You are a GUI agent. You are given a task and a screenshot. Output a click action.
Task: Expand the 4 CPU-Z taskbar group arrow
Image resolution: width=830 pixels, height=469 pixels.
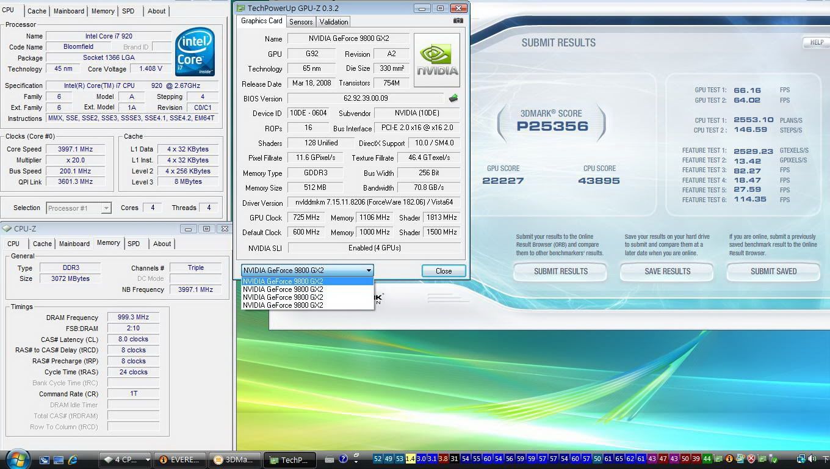(148, 459)
